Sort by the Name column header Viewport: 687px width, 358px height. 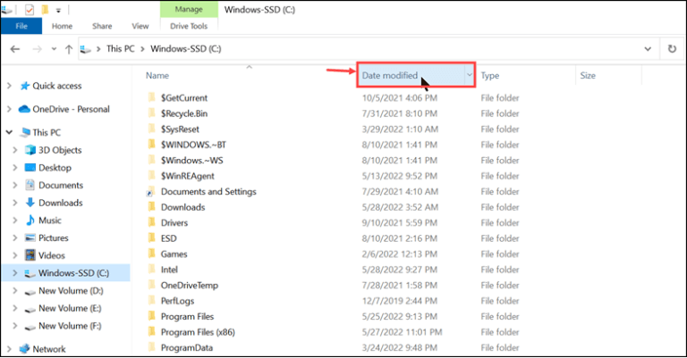tap(157, 76)
